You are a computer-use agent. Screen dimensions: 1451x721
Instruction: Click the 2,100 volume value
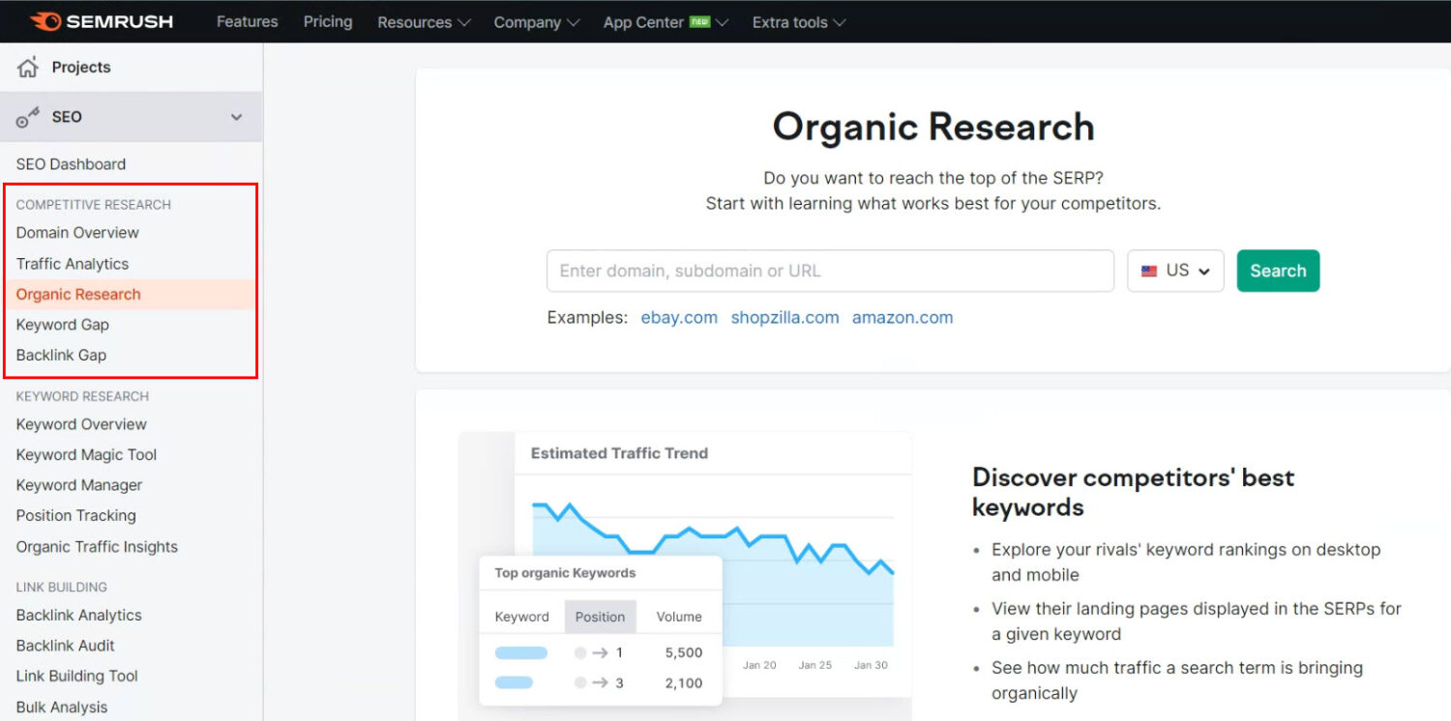tap(684, 683)
